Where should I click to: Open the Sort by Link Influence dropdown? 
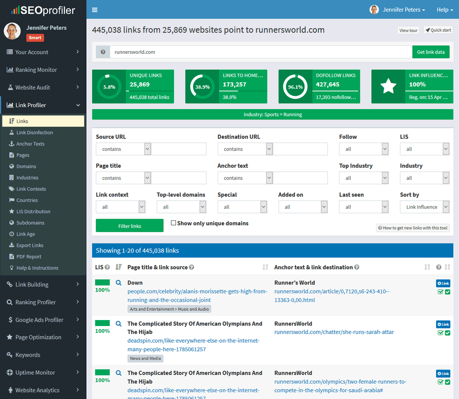pyautogui.click(x=425, y=207)
